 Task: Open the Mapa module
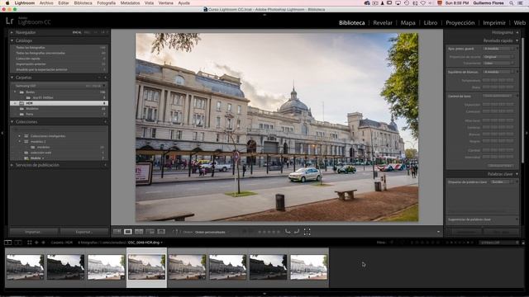(x=407, y=22)
